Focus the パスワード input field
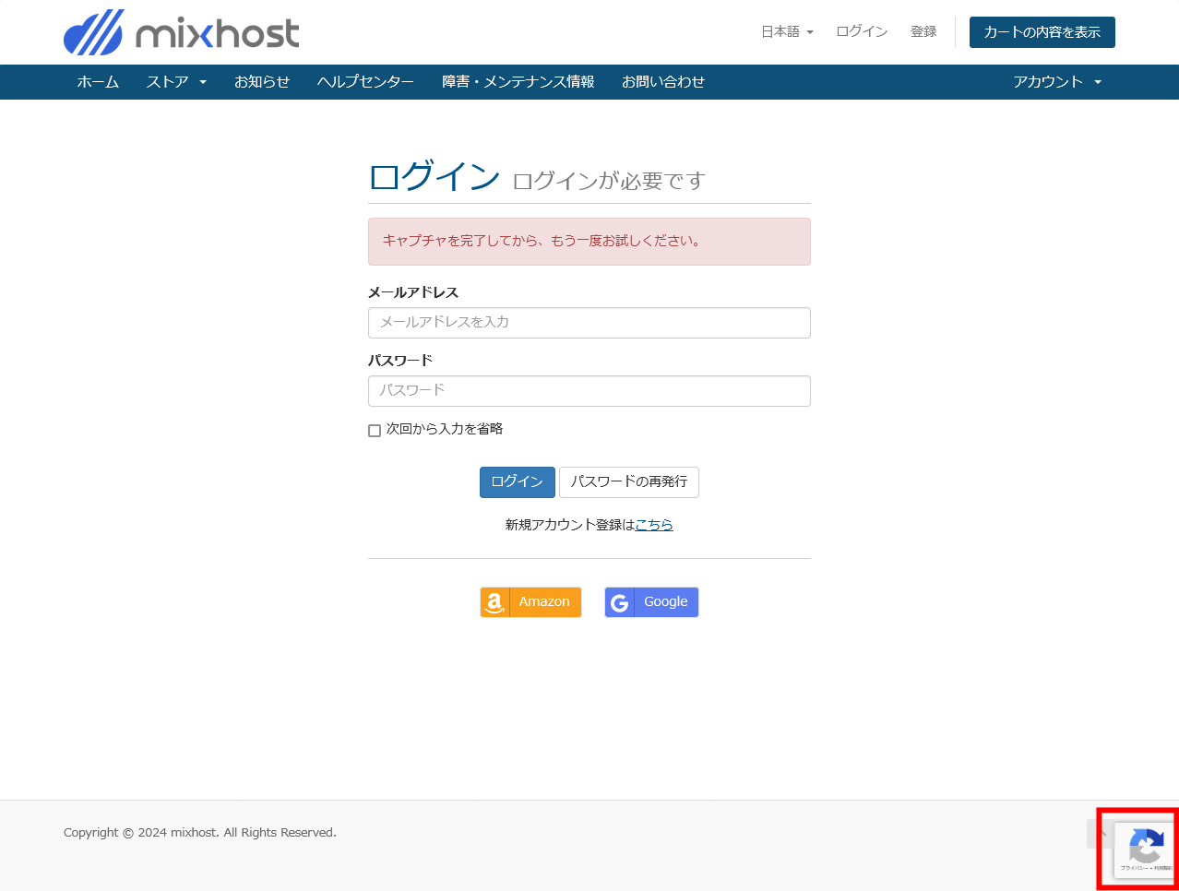This screenshot has height=891, width=1179. click(x=589, y=391)
